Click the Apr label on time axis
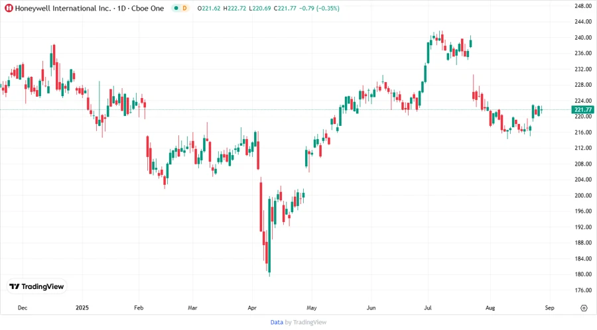 point(252,308)
